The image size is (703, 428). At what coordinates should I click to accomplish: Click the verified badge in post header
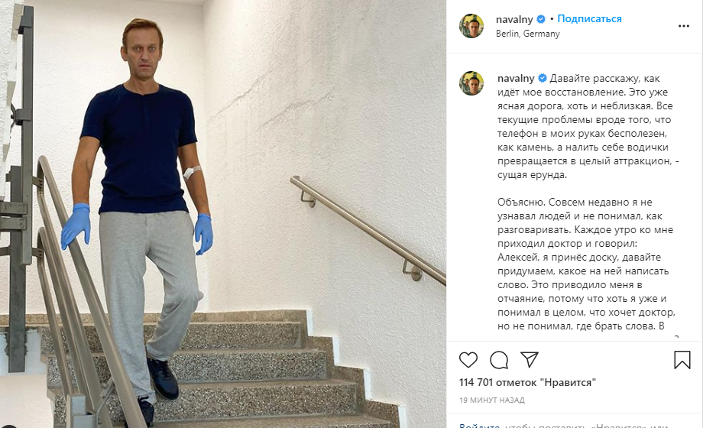(x=541, y=19)
